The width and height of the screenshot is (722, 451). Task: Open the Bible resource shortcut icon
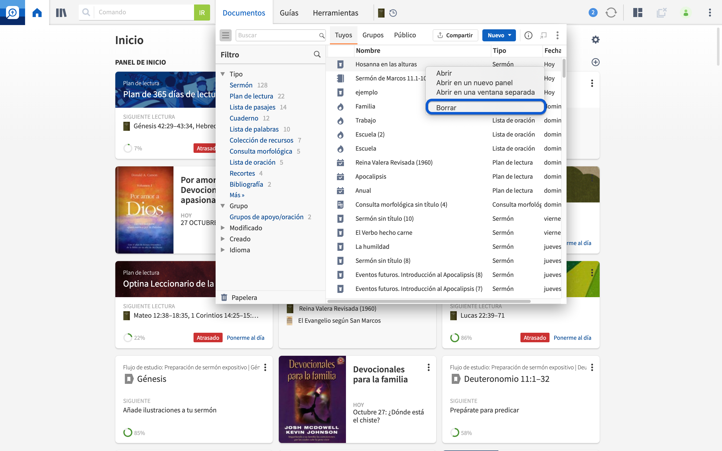[381, 13]
